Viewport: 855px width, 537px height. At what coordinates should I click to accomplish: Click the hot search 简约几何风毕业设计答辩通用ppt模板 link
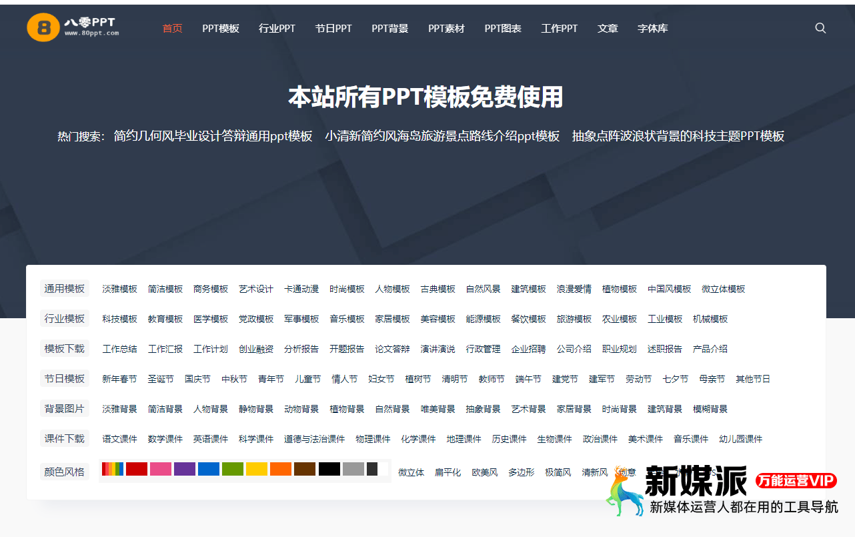(213, 136)
